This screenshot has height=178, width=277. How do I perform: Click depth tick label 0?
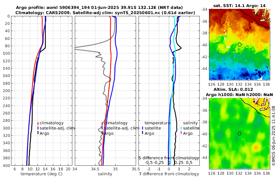click(x=9, y=16)
